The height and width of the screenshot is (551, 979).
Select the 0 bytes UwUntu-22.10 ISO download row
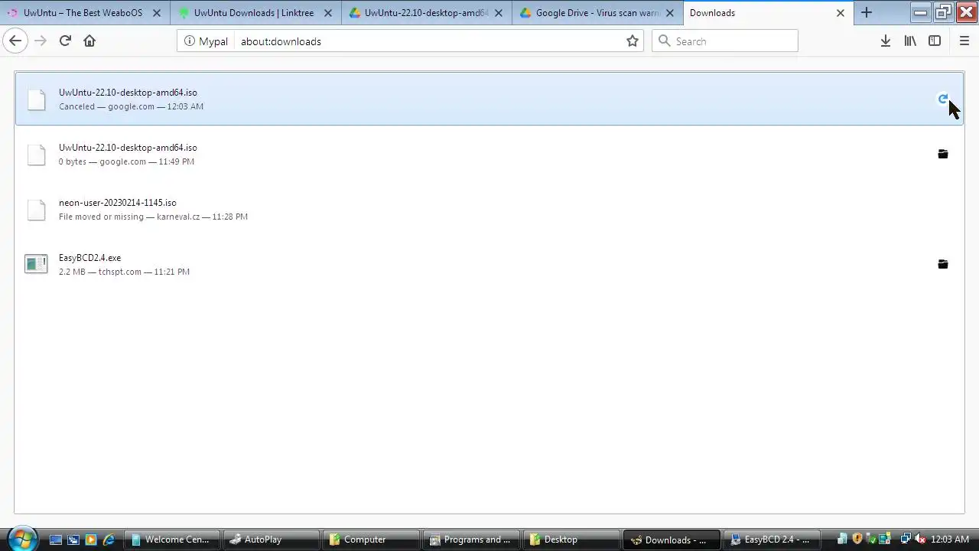489,154
